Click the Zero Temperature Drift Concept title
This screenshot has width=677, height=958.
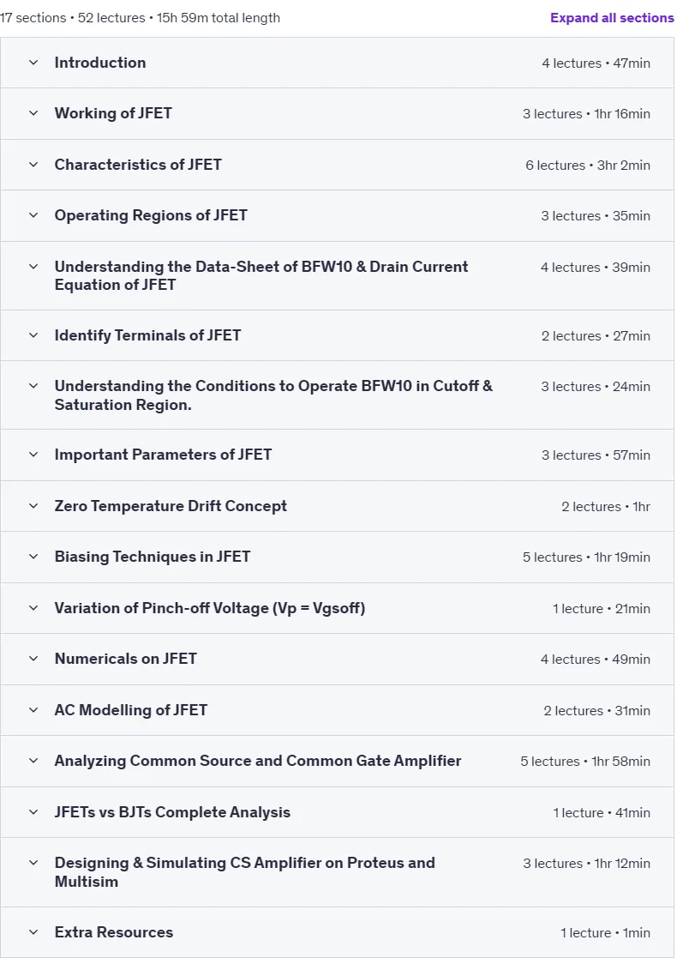tap(171, 506)
